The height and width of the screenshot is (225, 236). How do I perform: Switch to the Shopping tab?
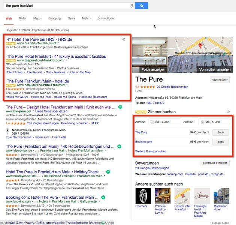(x=54, y=18)
